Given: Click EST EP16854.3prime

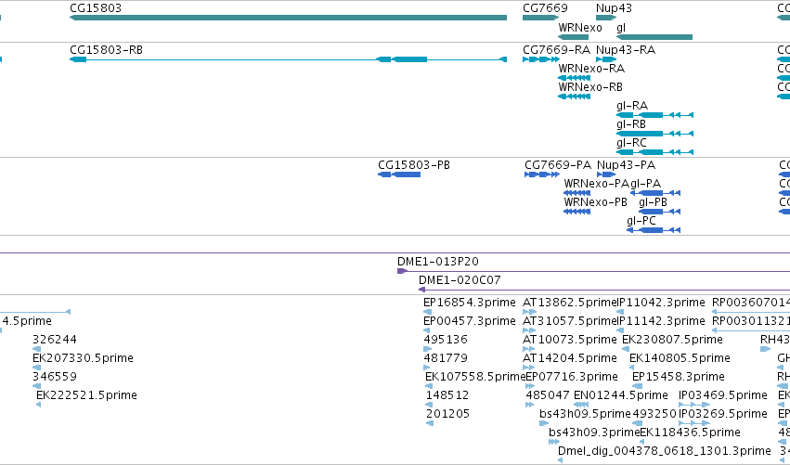Looking at the screenshot, I should [x=470, y=303].
